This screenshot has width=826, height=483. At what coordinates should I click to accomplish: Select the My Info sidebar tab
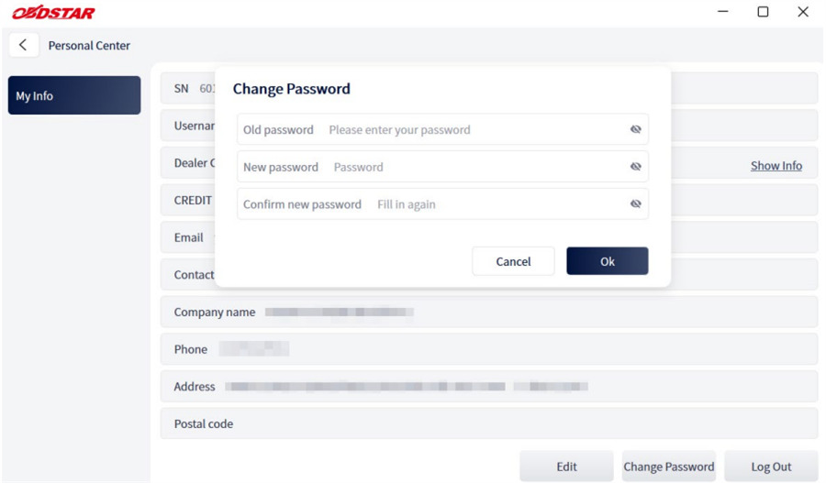tap(74, 95)
